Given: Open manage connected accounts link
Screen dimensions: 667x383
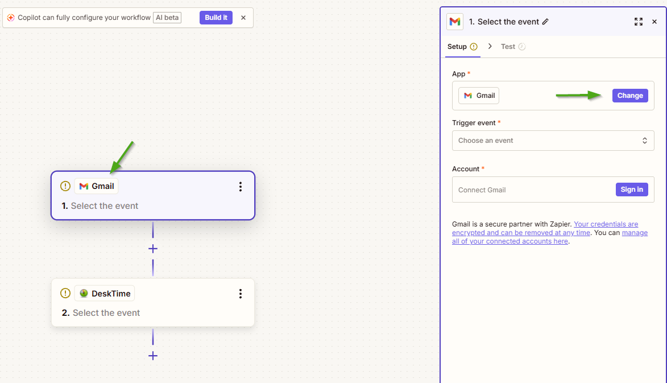Looking at the screenshot, I should (x=634, y=233).
